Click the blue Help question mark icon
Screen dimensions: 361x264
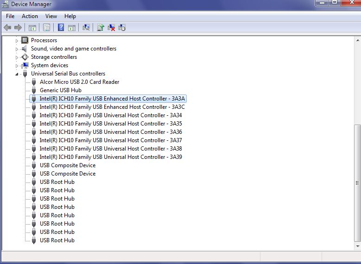pos(61,27)
